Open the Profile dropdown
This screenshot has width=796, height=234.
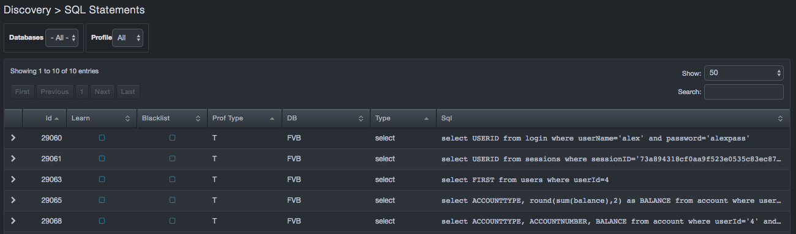[128, 38]
